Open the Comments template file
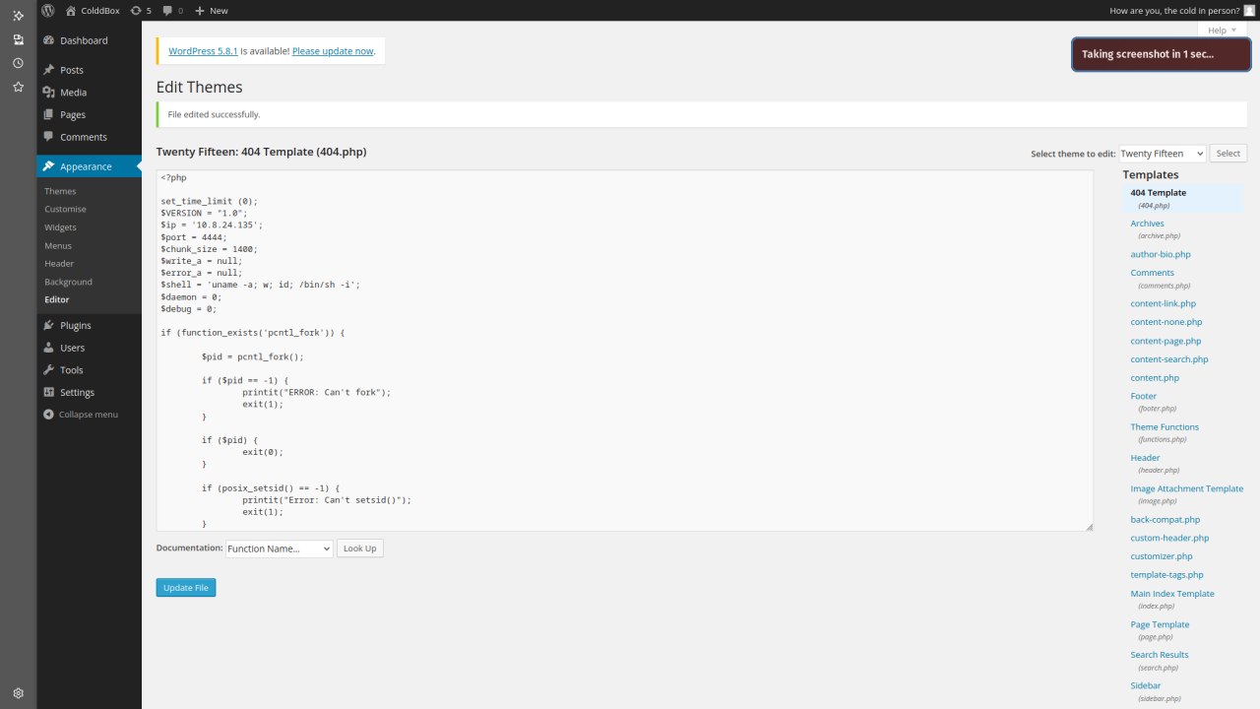1260x709 pixels. pyautogui.click(x=1152, y=273)
